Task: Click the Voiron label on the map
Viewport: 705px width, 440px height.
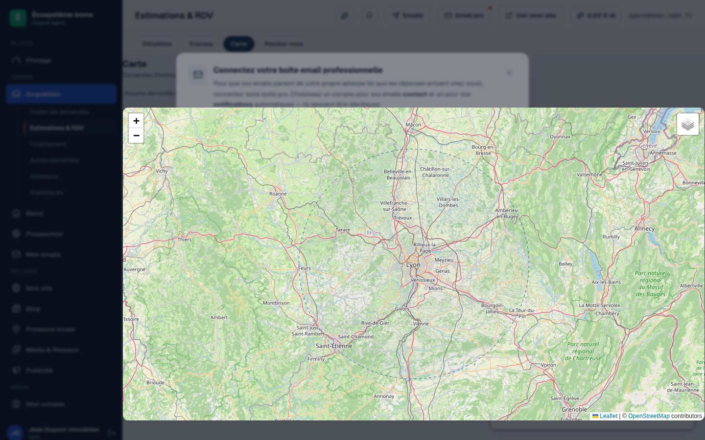Action: (548, 365)
